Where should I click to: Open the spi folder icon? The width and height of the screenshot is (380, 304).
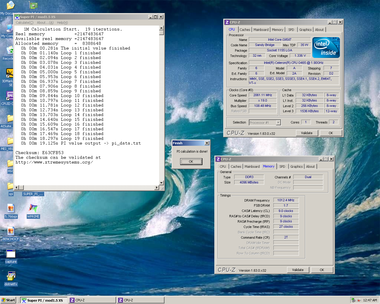11,186
